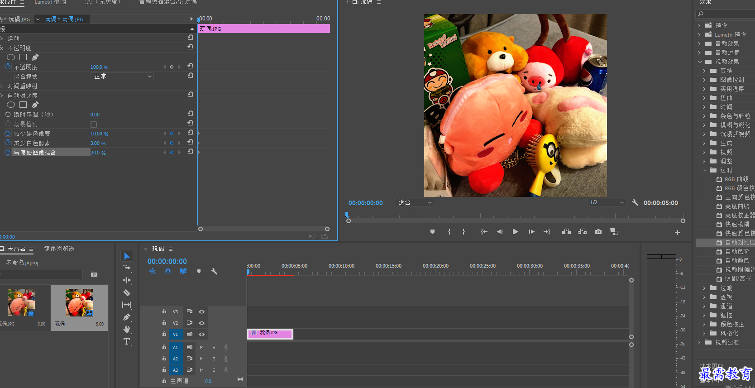Reset the Motion effect
Image resolution: width=755 pixels, height=388 pixels.
[191, 37]
